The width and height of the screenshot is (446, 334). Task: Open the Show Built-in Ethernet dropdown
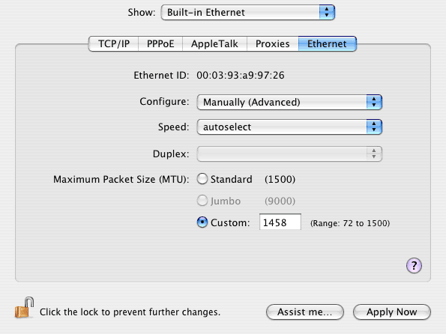tap(248, 12)
